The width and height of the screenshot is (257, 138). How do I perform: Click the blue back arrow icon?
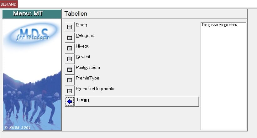coord(70,101)
